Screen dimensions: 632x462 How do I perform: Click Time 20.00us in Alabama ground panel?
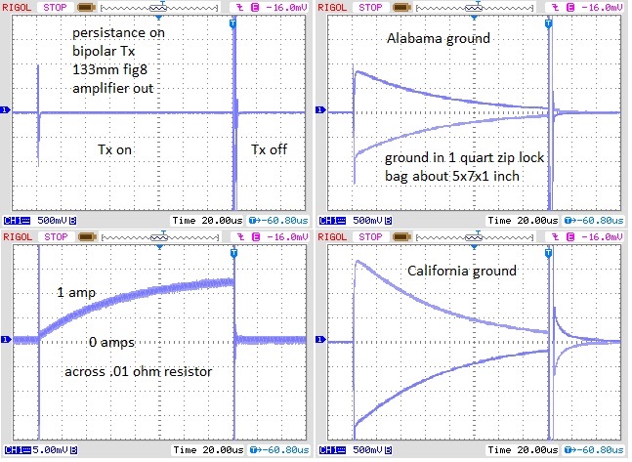coord(523,221)
